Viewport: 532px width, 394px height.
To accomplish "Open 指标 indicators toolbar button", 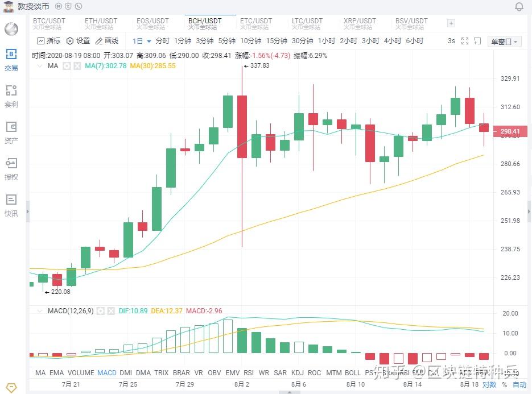I will tap(49, 41).
